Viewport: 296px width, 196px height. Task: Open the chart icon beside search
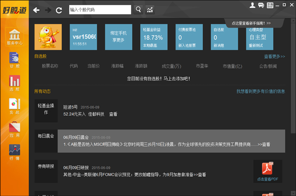point(150,9)
